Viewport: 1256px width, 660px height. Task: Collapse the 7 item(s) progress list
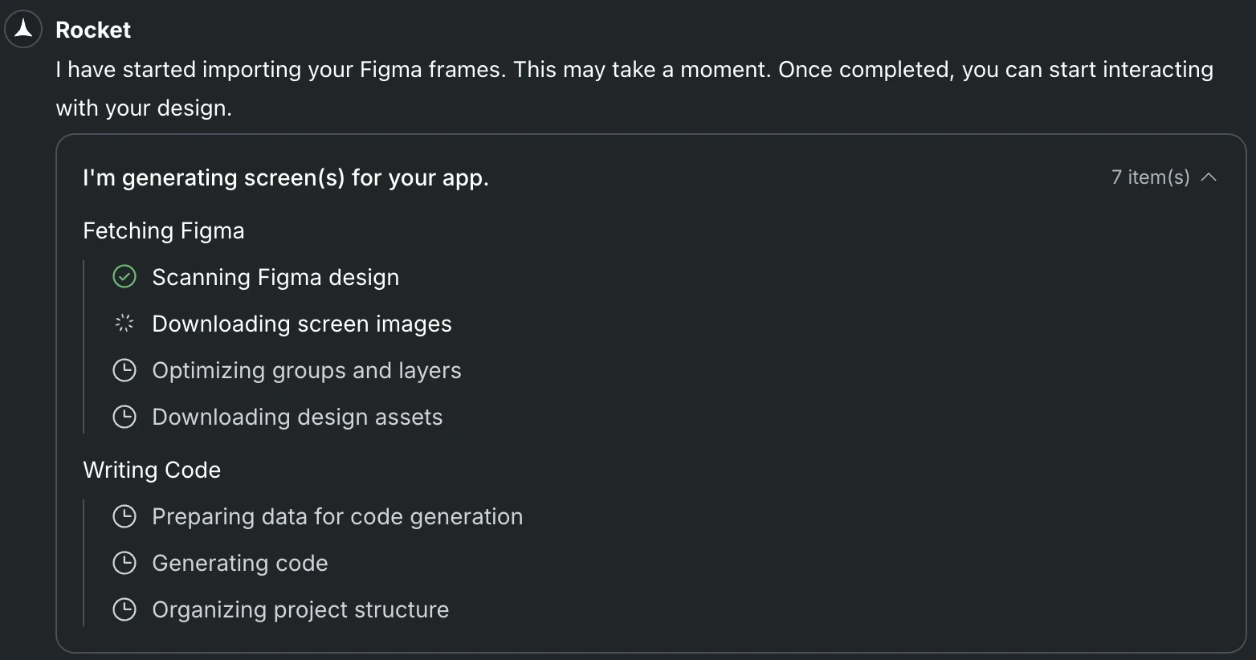tap(1210, 177)
